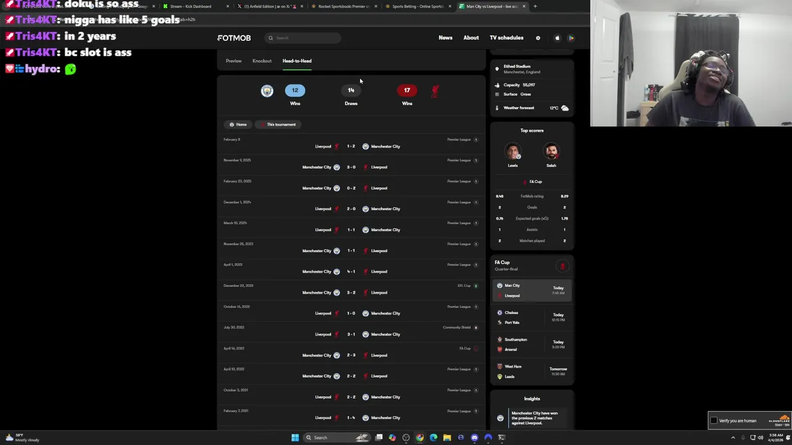
Task: Click the red FA Cup badge icon
Action: tap(562, 266)
